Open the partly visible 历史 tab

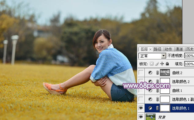coord(189,49)
